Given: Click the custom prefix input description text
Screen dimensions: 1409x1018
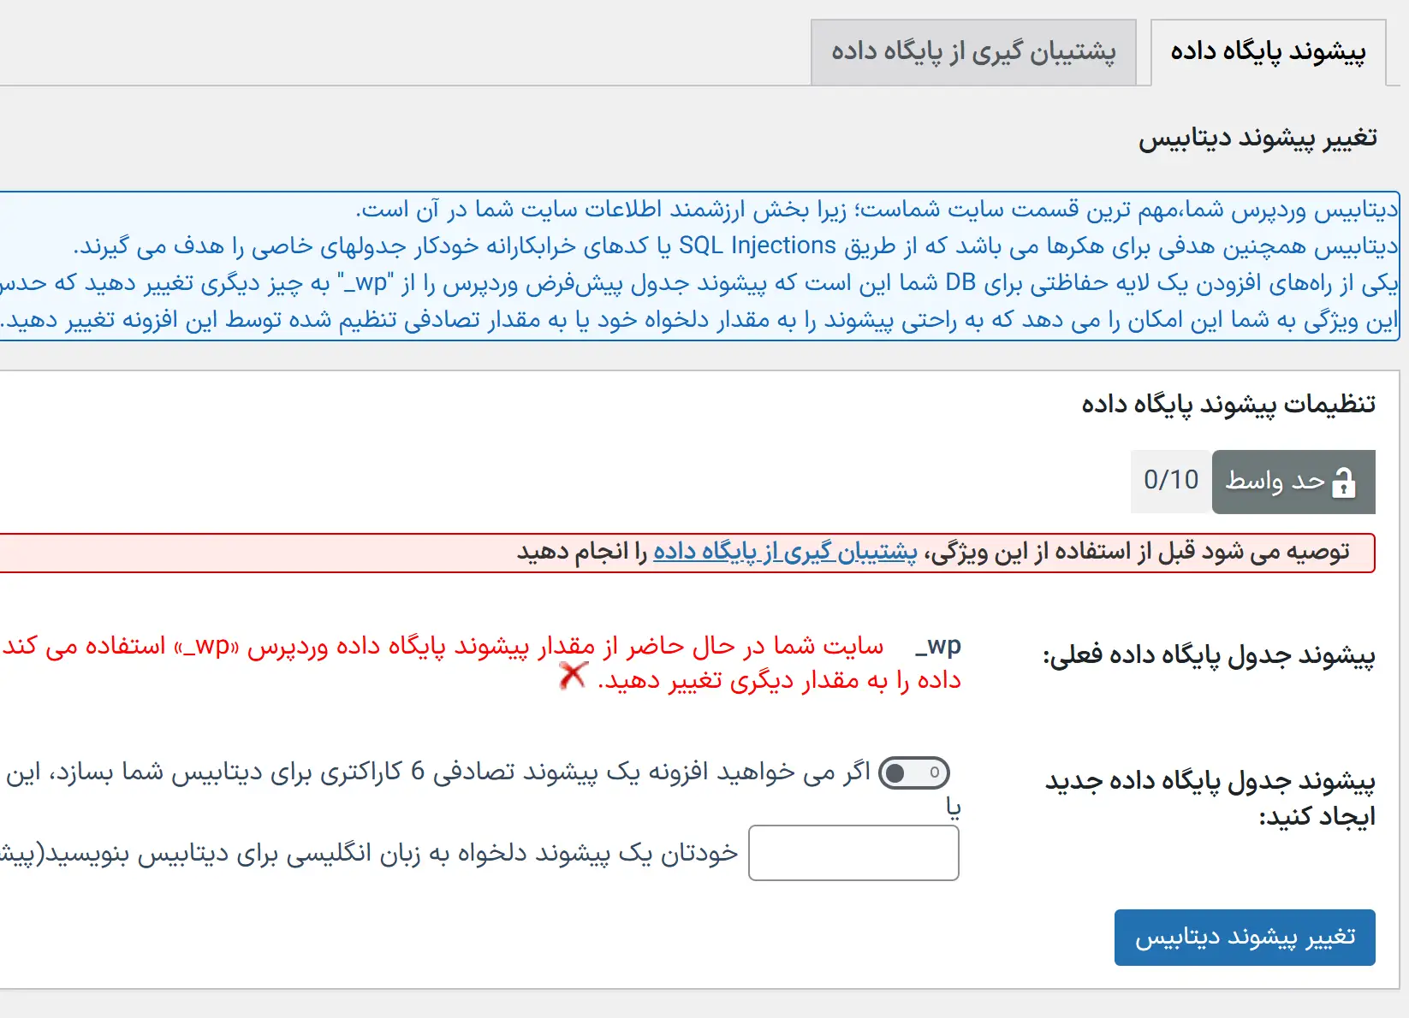Looking at the screenshot, I should pos(368,854).
